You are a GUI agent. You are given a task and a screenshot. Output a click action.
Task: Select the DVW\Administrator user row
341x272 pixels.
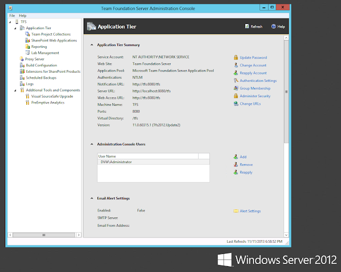pos(153,162)
